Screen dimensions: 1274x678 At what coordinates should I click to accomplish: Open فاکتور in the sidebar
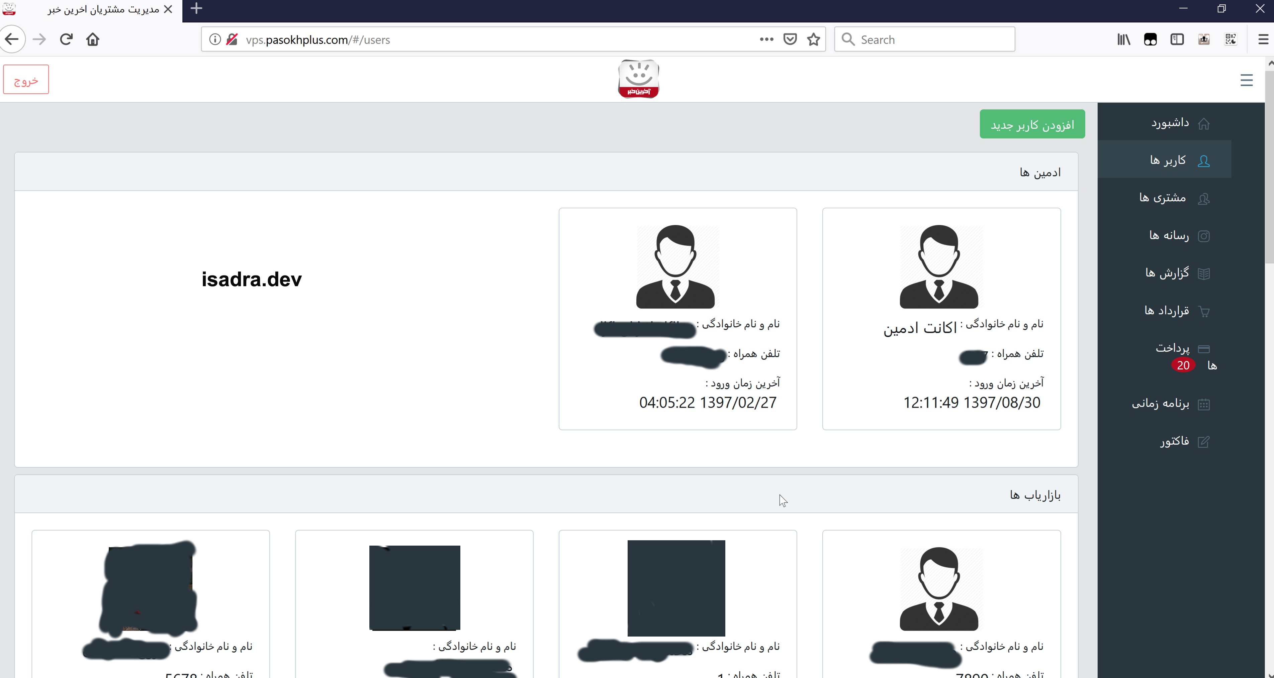(x=1165, y=441)
